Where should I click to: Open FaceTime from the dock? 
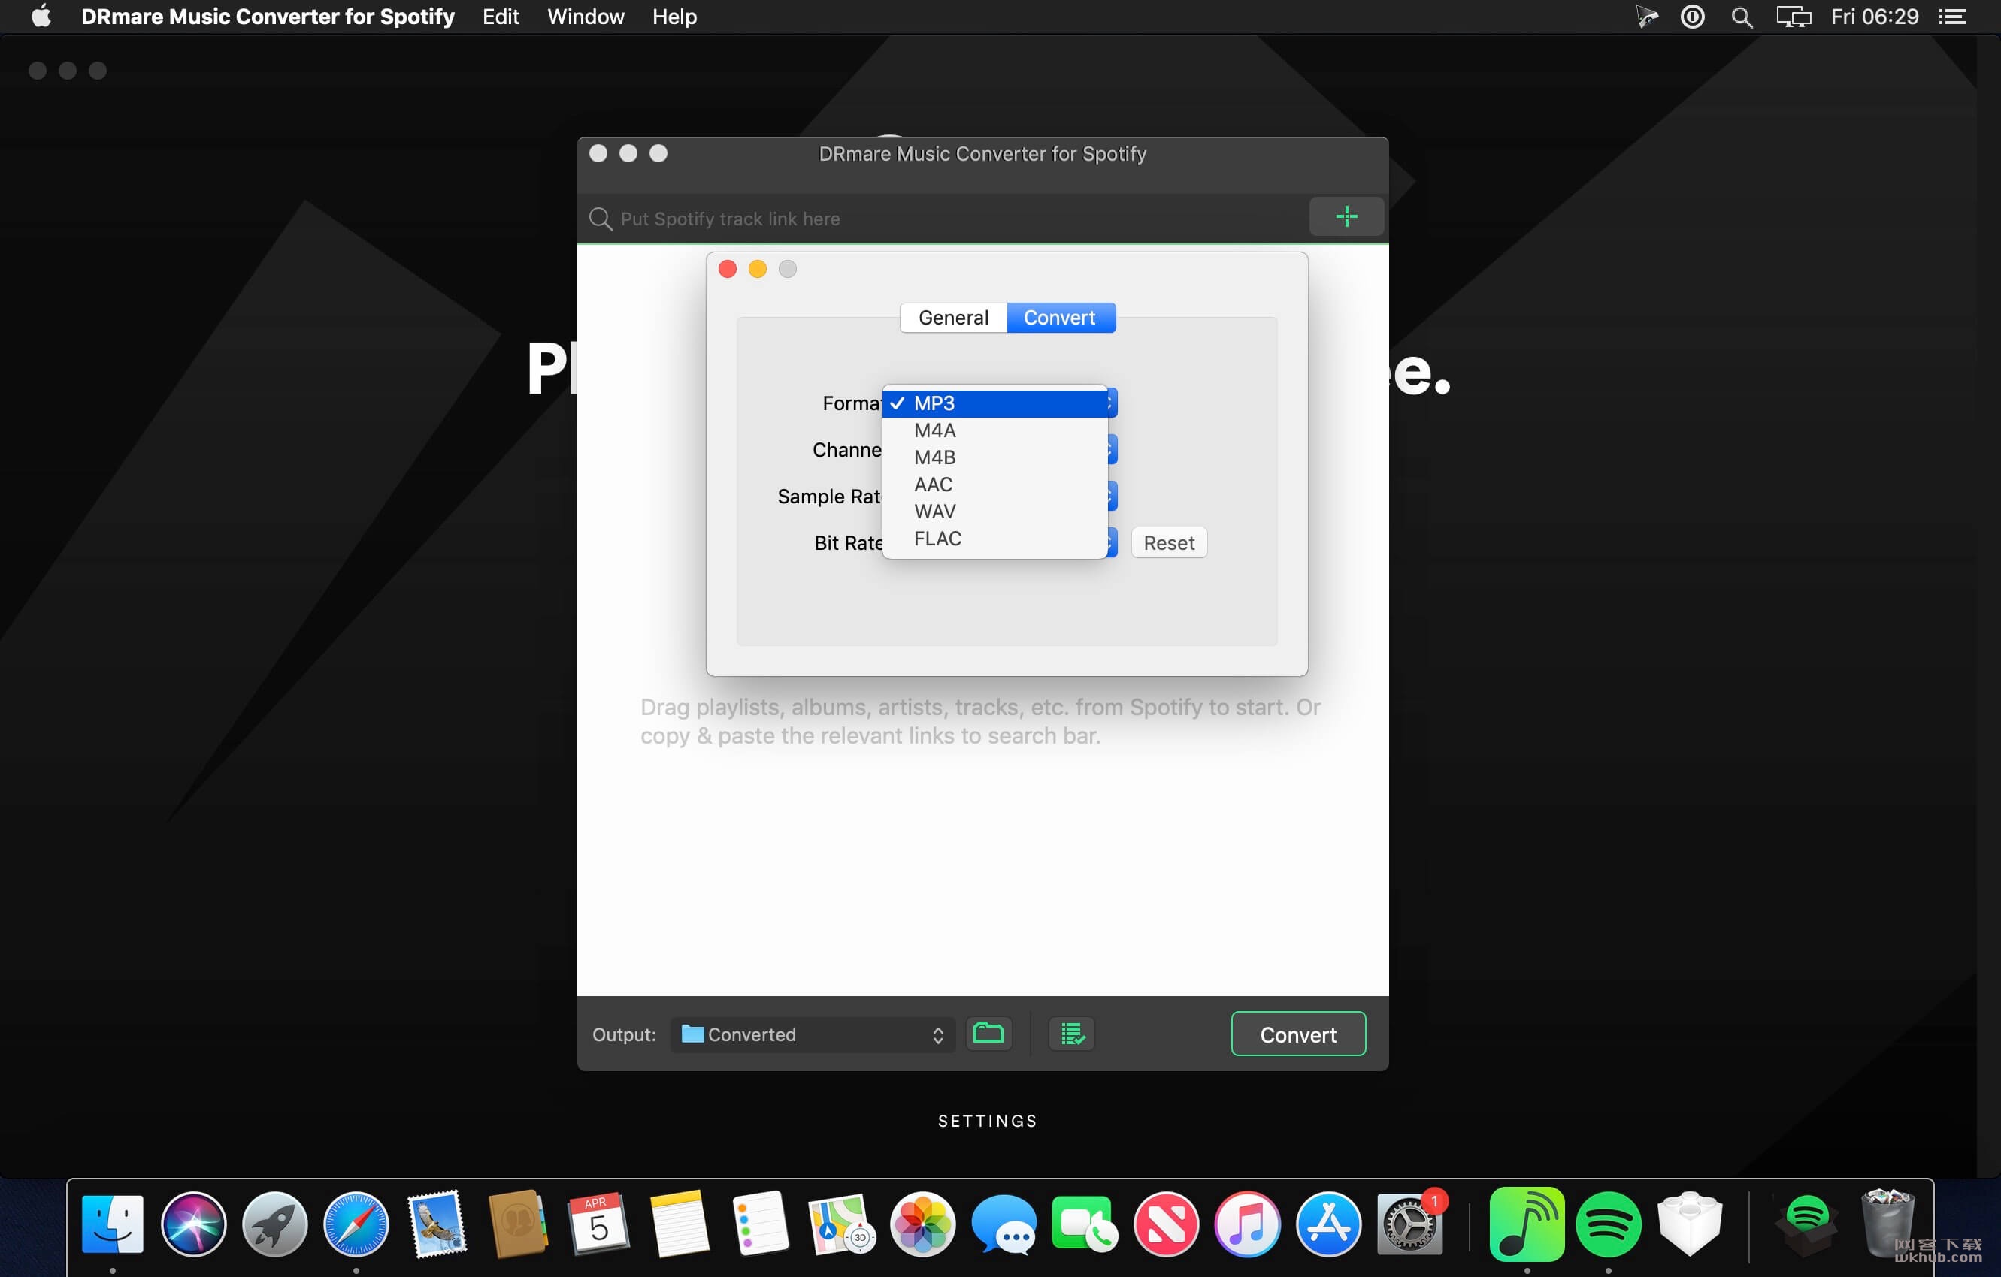click(1085, 1224)
